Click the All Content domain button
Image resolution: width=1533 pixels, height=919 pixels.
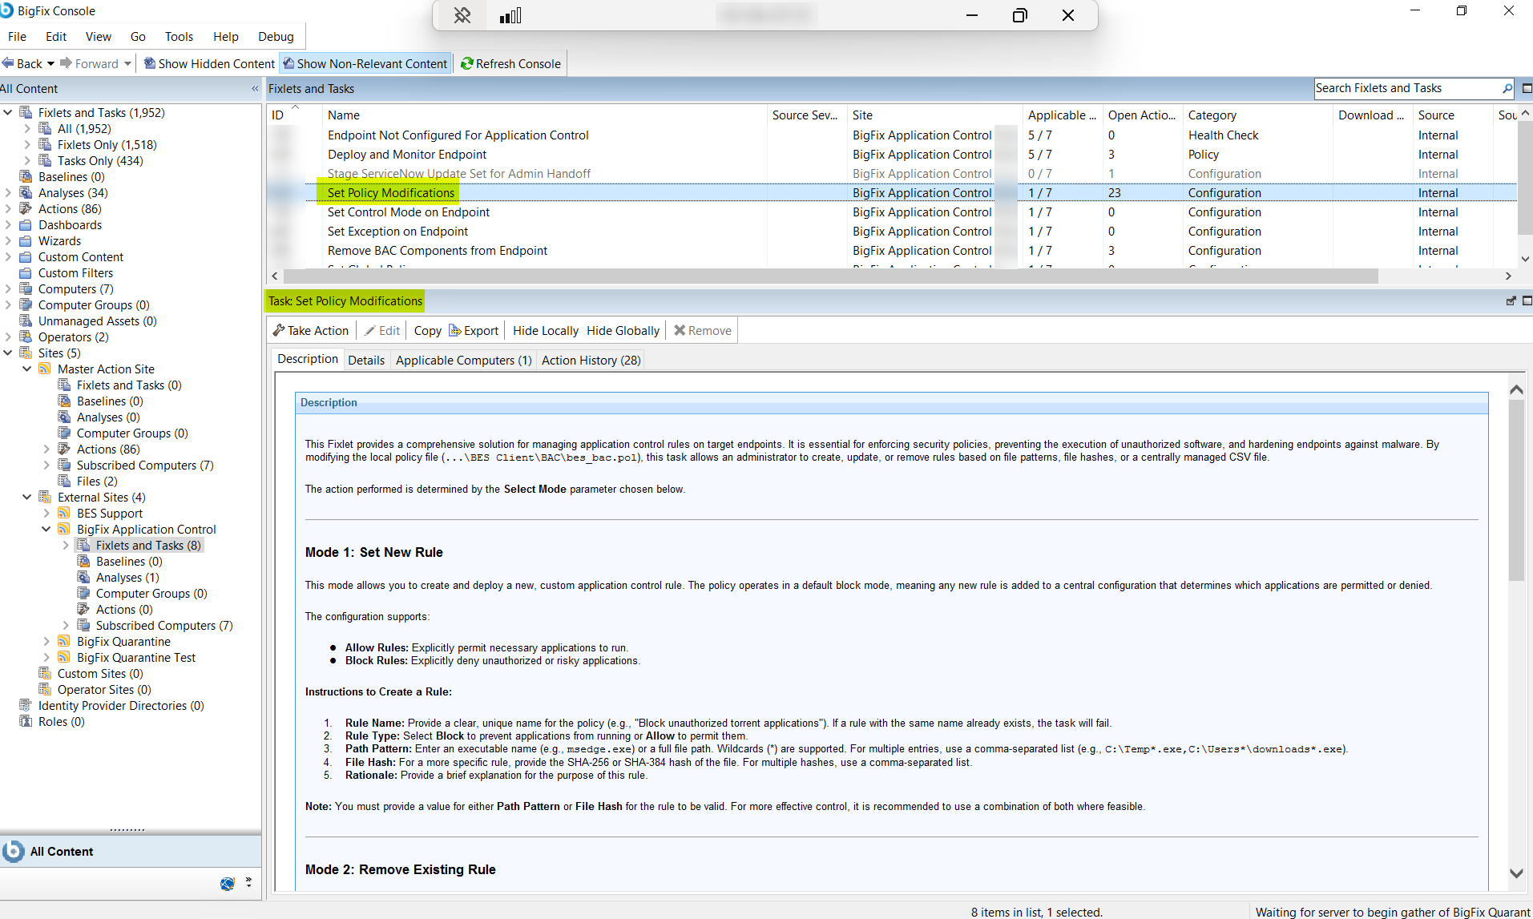[x=131, y=851]
